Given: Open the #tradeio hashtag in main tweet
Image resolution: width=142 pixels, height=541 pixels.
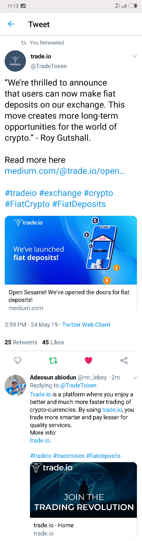Looking at the screenshot, I should 21,193.
